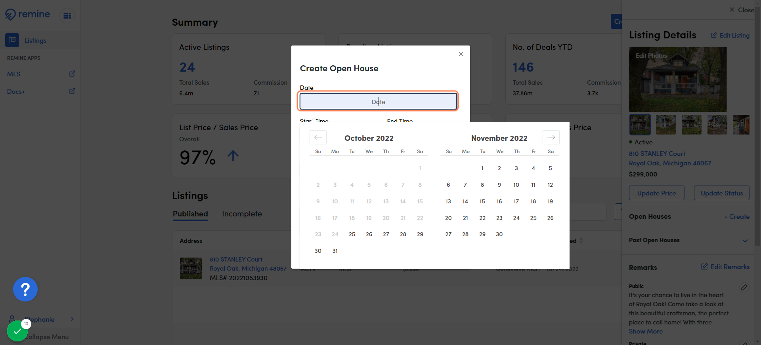The width and height of the screenshot is (761, 345).
Task: Click the $299,000 price text
Action: tap(643, 174)
